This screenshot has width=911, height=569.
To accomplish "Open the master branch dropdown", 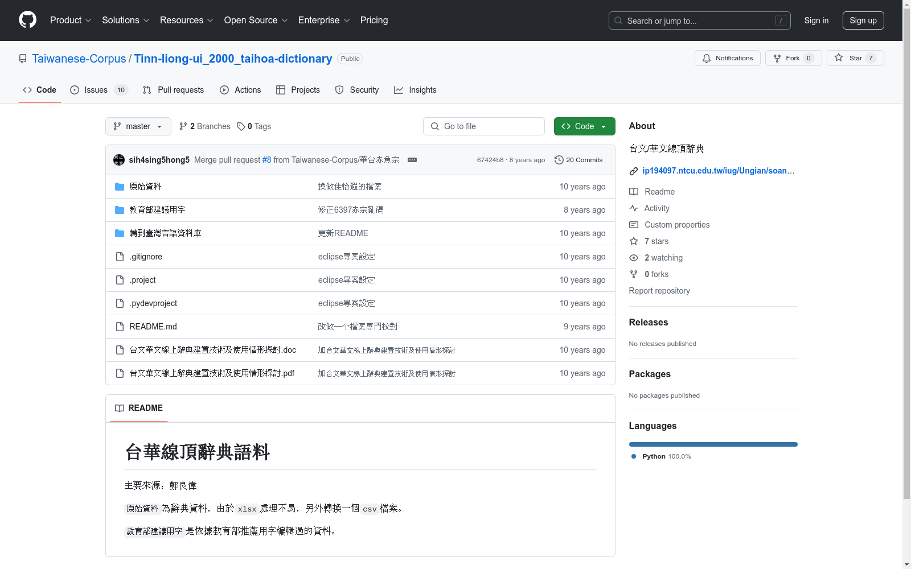I will pyautogui.click(x=138, y=126).
